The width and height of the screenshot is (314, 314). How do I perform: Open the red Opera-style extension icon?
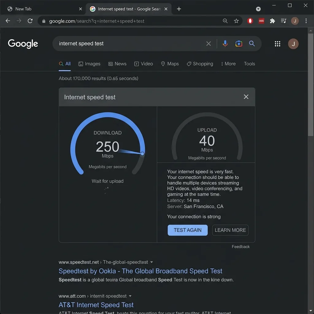coord(250,21)
